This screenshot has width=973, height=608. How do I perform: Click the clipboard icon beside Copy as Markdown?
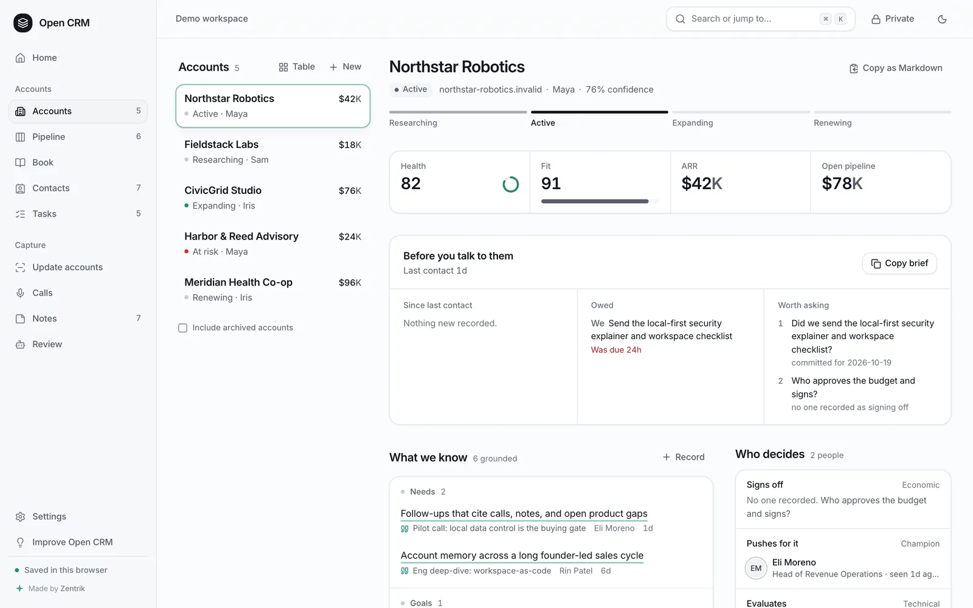[x=854, y=69]
